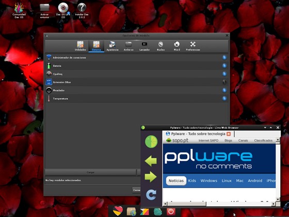Go back with the green left arrow
Screen dimensions: 289x217
click(x=151, y=161)
